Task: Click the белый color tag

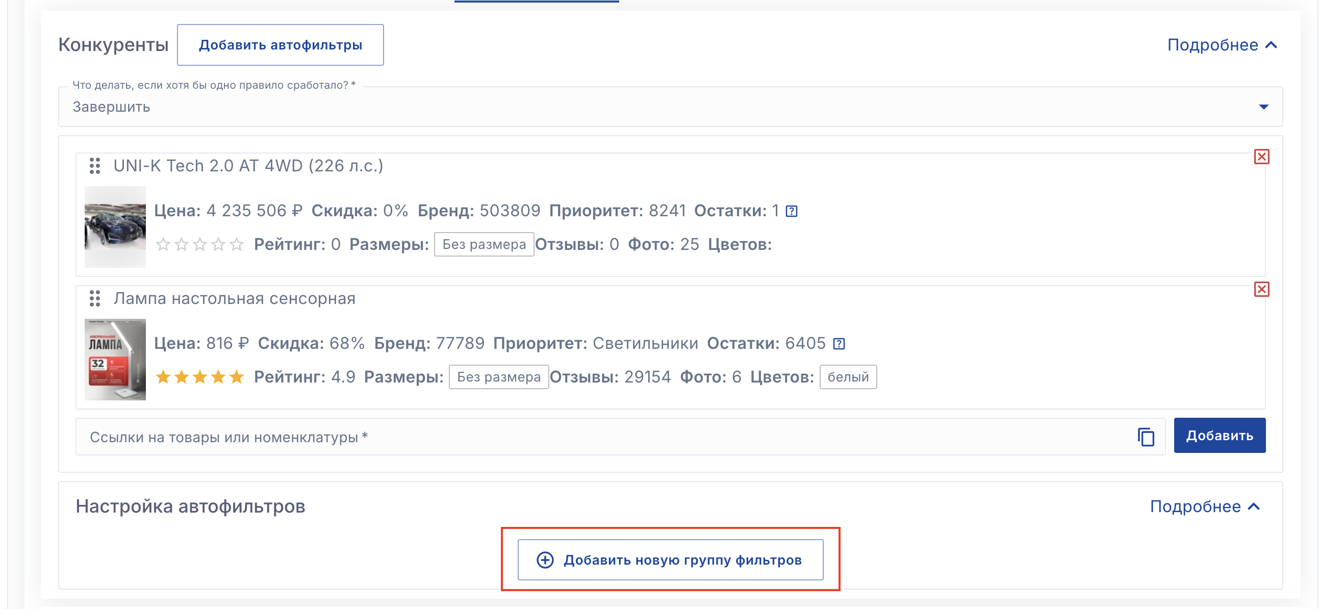Action: [x=847, y=377]
